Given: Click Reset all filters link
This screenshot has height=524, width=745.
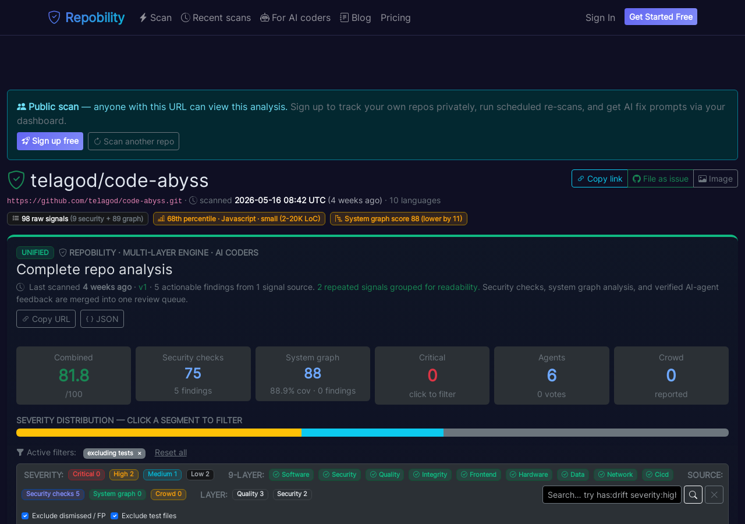Looking at the screenshot, I should coord(171,452).
